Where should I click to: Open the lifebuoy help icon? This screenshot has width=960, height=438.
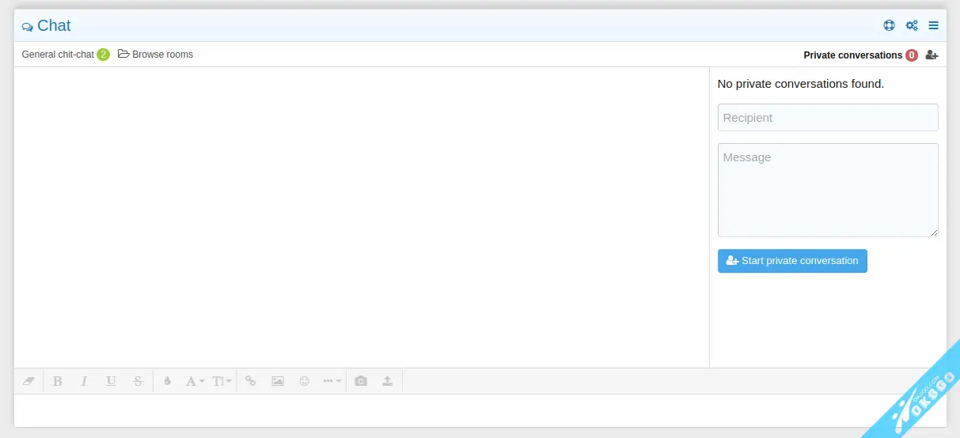point(890,25)
